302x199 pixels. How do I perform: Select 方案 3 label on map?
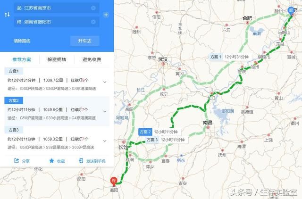152,140
